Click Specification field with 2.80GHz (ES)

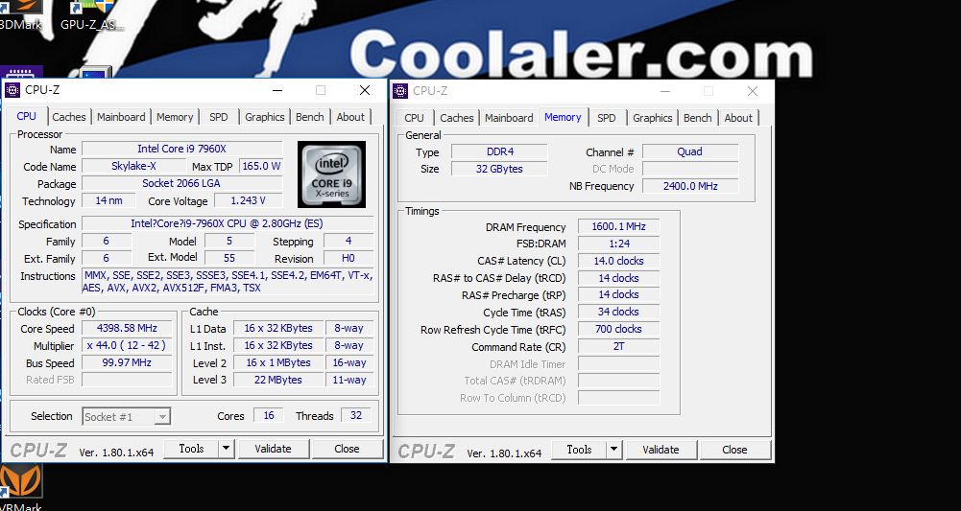point(228,223)
